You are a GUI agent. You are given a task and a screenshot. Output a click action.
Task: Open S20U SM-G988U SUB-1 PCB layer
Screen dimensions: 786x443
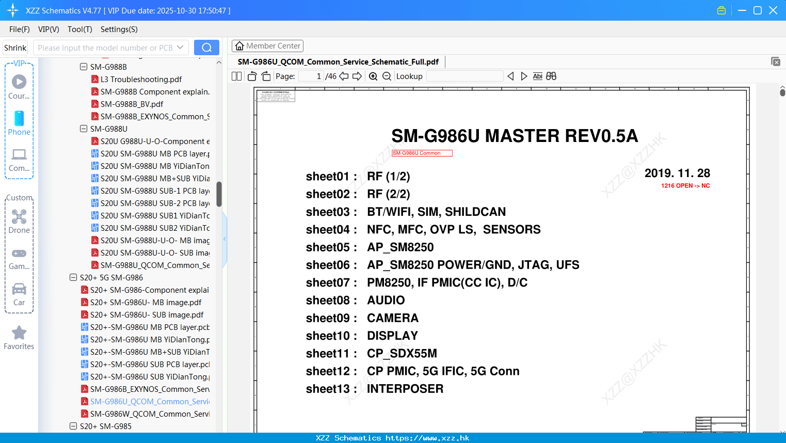tap(150, 191)
